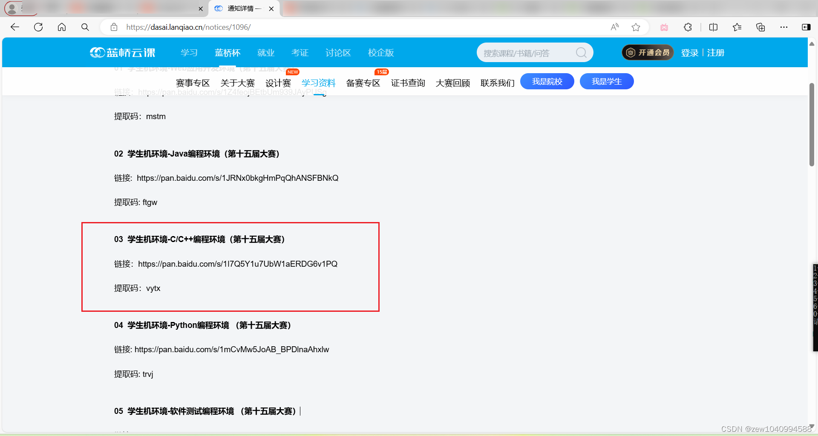Open the pink TV extension icon
Image resolution: width=818 pixels, height=436 pixels.
(x=664, y=27)
